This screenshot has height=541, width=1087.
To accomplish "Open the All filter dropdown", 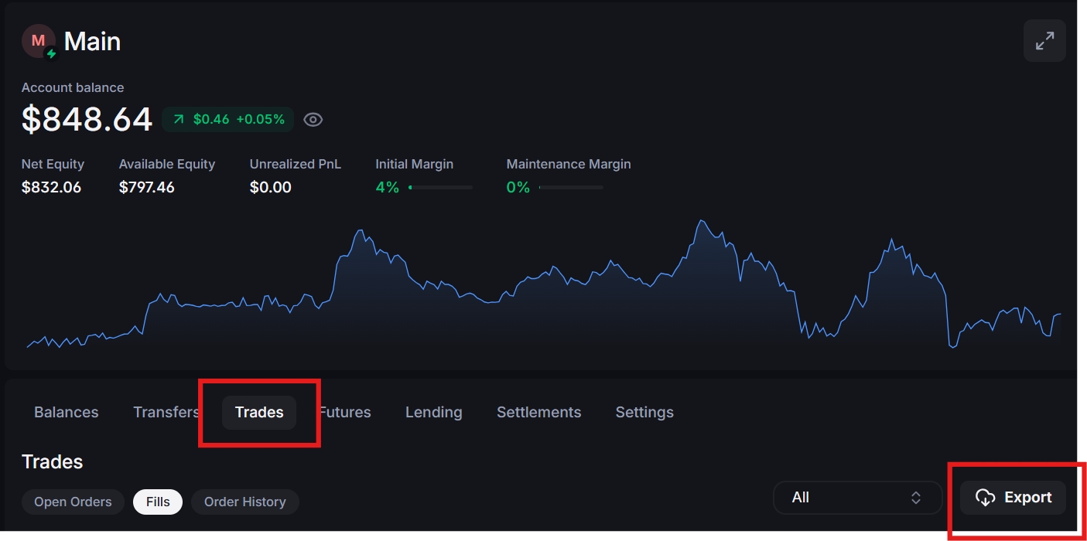I will point(856,498).
